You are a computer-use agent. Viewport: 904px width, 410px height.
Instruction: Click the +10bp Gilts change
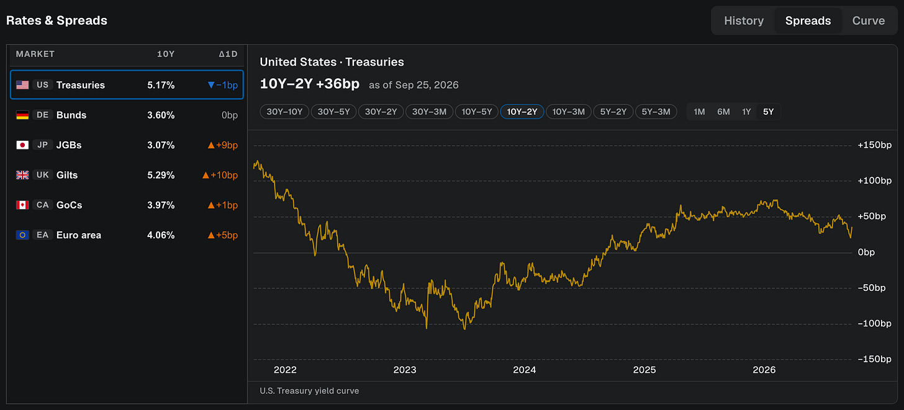pyautogui.click(x=220, y=175)
